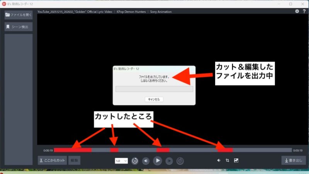Click the 解除 button
309x174 pixels.
click(x=75, y=160)
